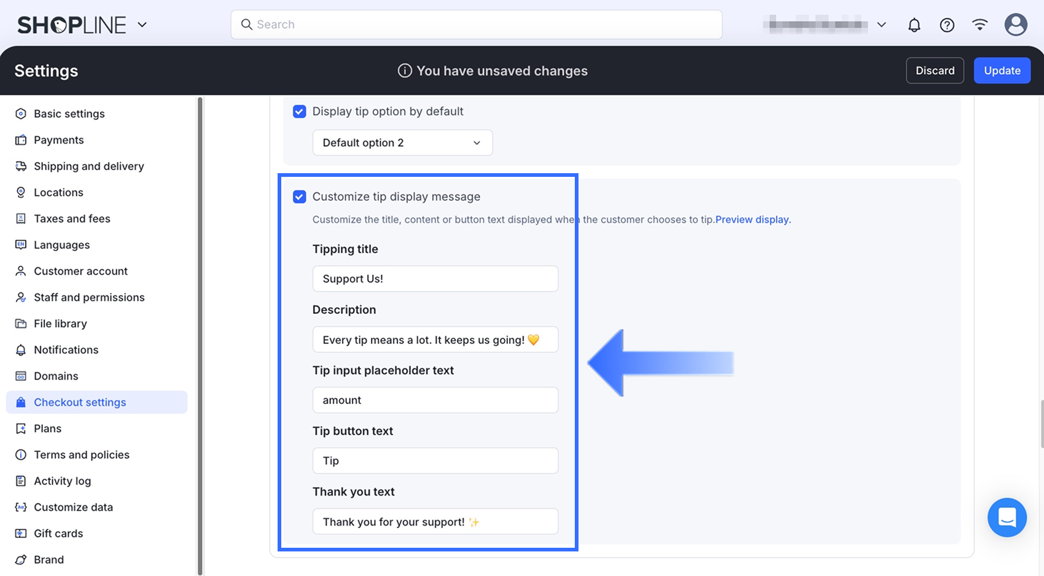
Task: Open the user profile avatar
Action: pyautogui.click(x=1016, y=25)
